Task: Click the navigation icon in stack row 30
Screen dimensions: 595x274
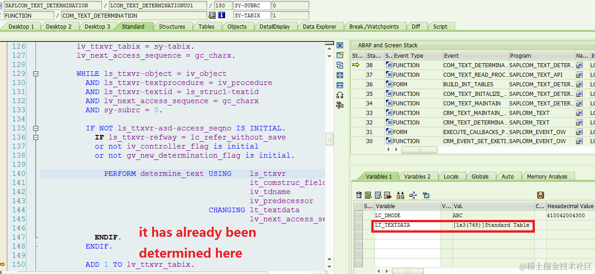Action: click(x=580, y=141)
